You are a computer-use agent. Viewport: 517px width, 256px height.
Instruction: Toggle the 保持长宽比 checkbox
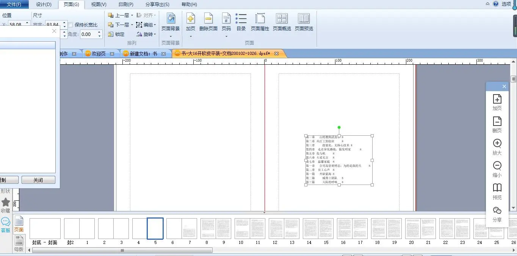pos(71,25)
